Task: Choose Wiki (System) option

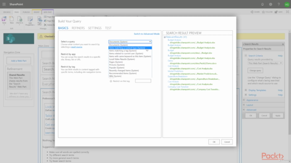Action: 130,76
